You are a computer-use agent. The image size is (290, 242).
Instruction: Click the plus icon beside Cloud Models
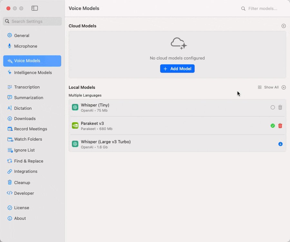pos(284,26)
